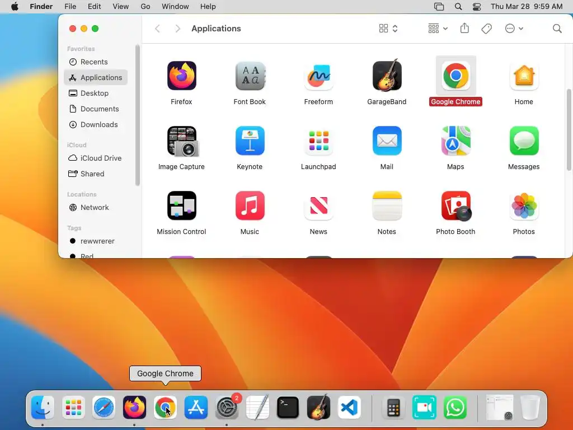
Task: Select Shared in the sidebar
Action: pyautogui.click(x=95, y=174)
